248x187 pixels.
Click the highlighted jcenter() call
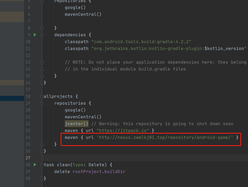coord(76,124)
